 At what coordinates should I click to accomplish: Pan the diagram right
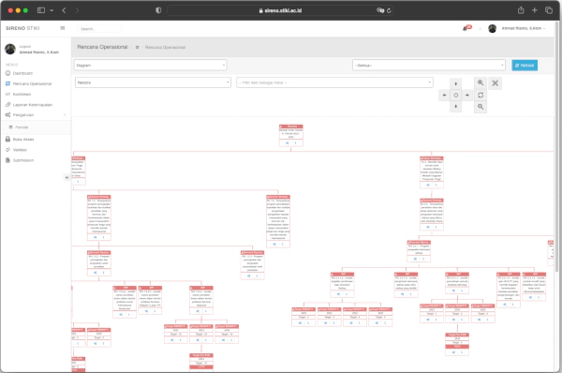click(467, 95)
